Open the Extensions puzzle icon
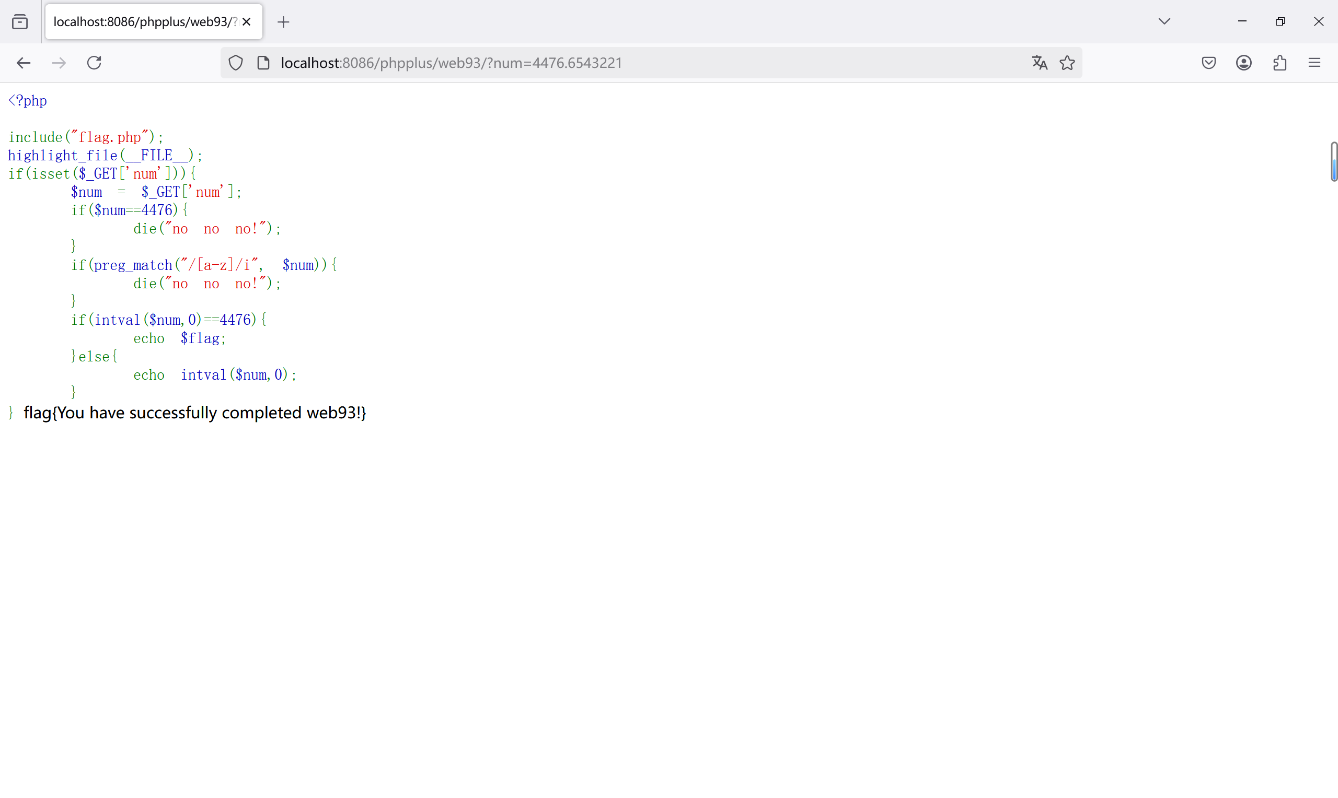 1280,63
